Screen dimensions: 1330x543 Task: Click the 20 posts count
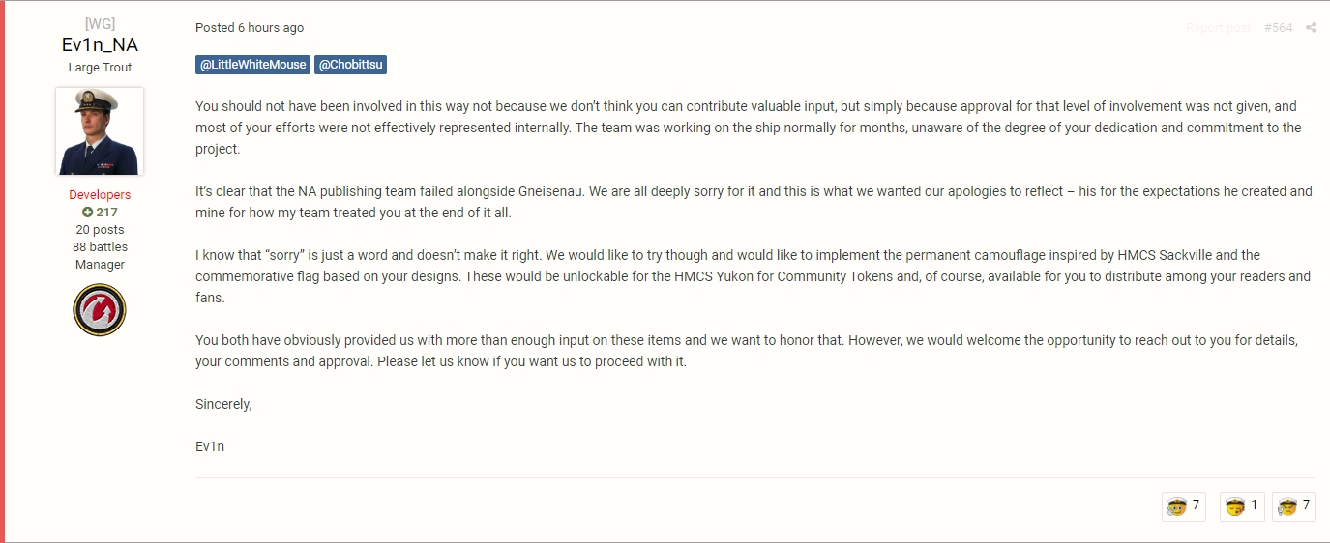click(100, 230)
